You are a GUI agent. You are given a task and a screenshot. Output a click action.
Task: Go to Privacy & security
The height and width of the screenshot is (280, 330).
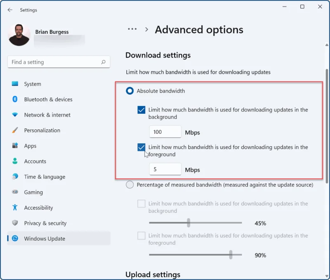(59, 223)
